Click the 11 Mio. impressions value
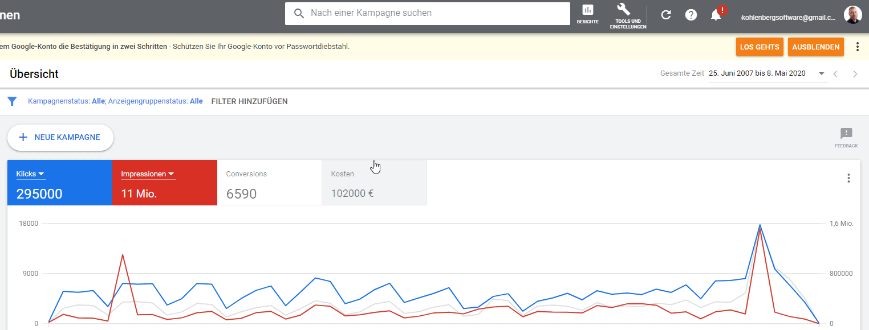 (139, 194)
